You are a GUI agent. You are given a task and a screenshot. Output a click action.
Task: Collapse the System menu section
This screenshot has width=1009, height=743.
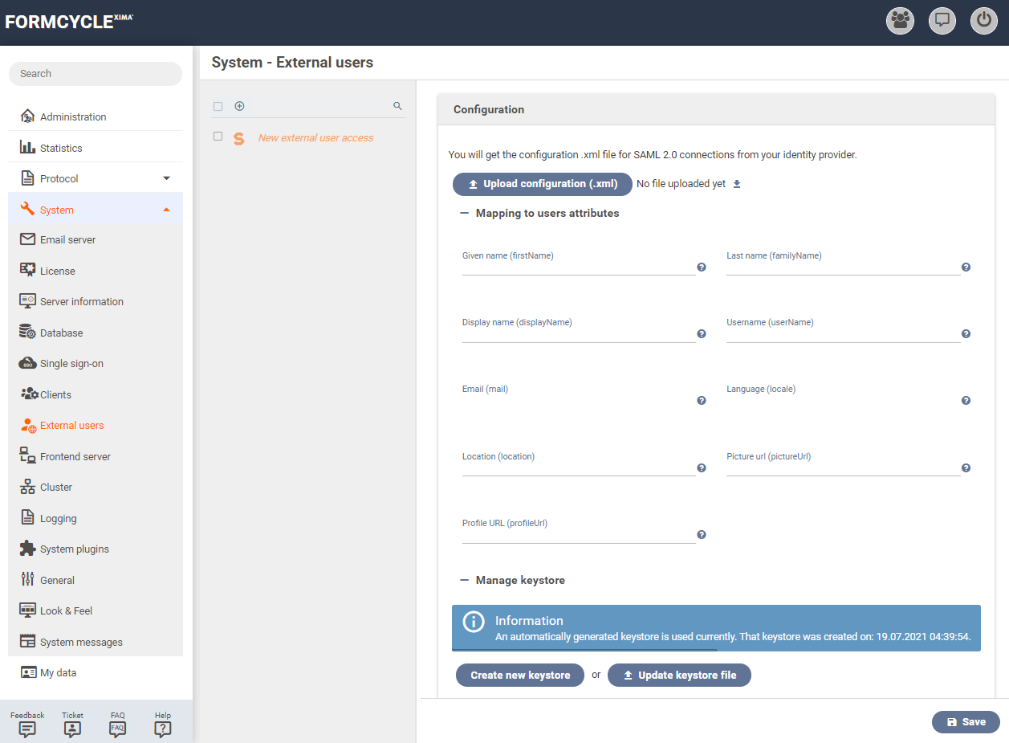pyautogui.click(x=166, y=210)
